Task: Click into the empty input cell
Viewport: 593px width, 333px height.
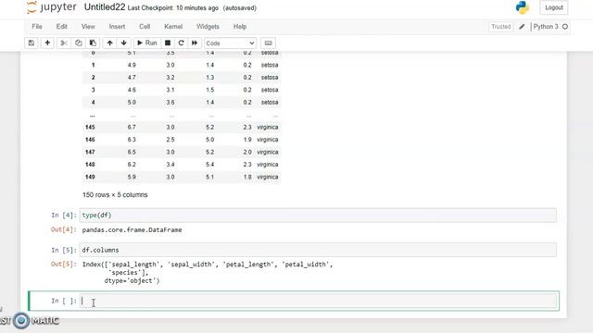Action: (x=318, y=301)
